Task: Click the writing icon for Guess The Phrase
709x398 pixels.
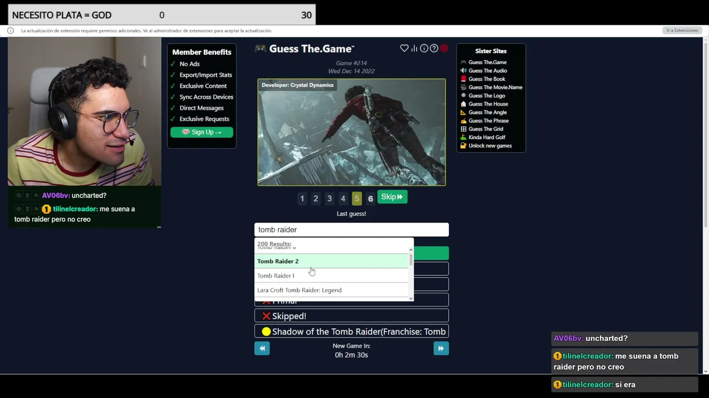Action: [464, 121]
